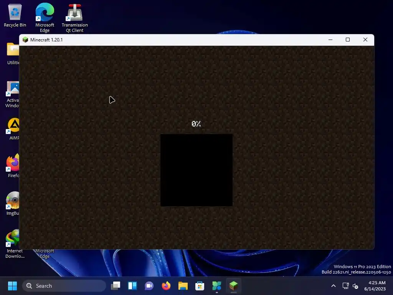Click the Minecraft grass block title icon

click(x=25, y=40)
